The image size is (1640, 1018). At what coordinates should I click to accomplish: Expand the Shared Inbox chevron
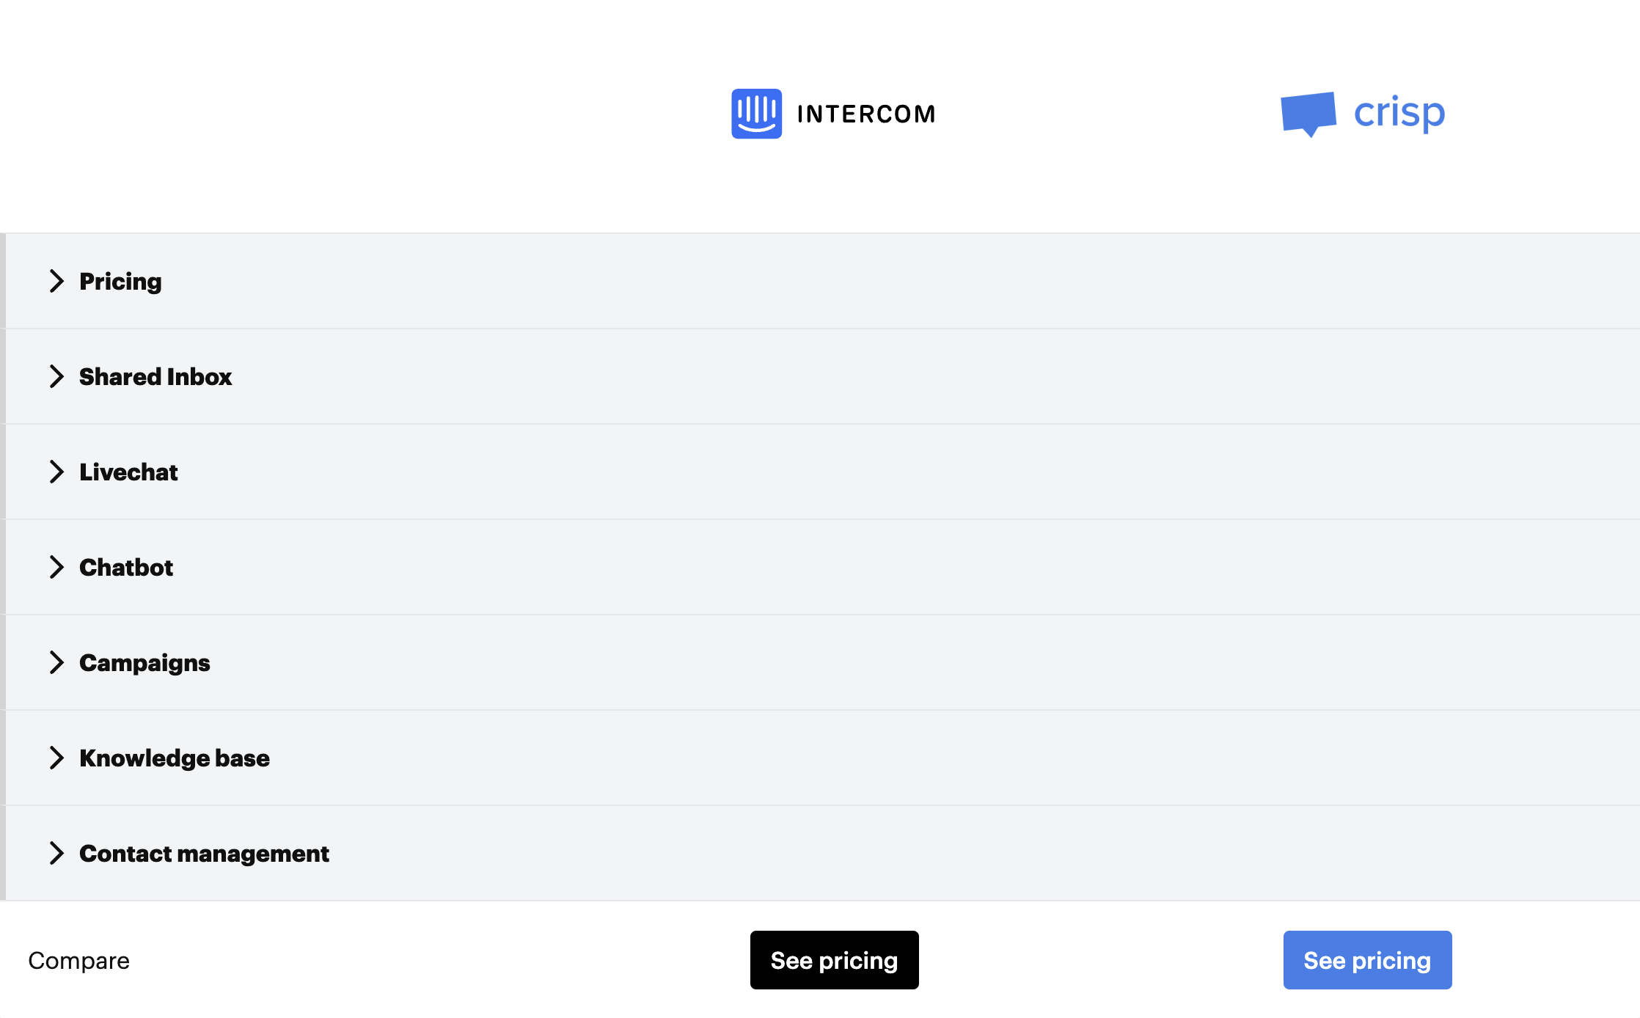[x=56, y=376]
